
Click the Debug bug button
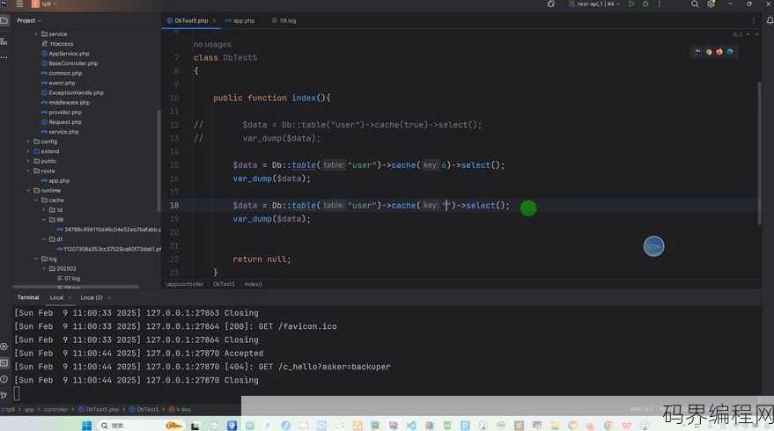[645, 4]
